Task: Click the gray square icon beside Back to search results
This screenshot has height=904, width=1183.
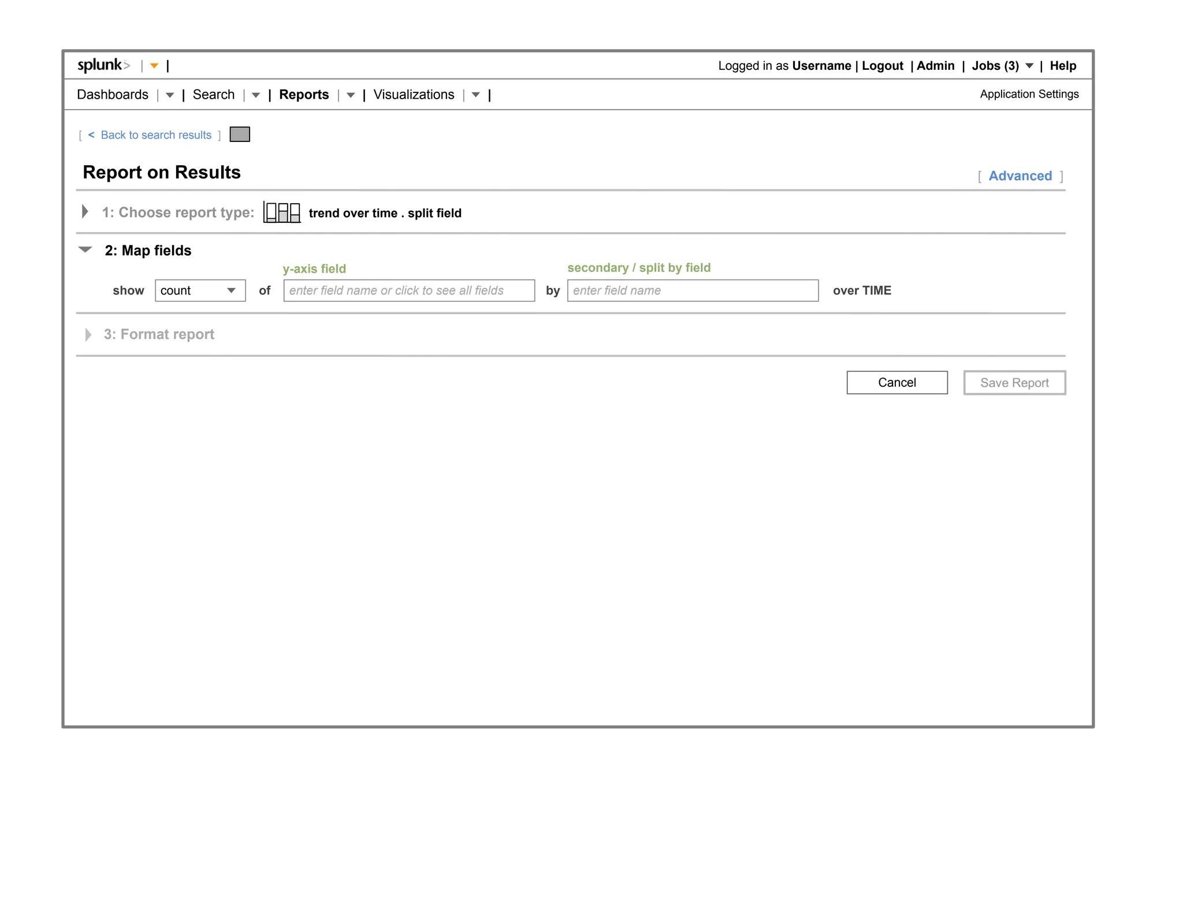Action: click(240, 135)
